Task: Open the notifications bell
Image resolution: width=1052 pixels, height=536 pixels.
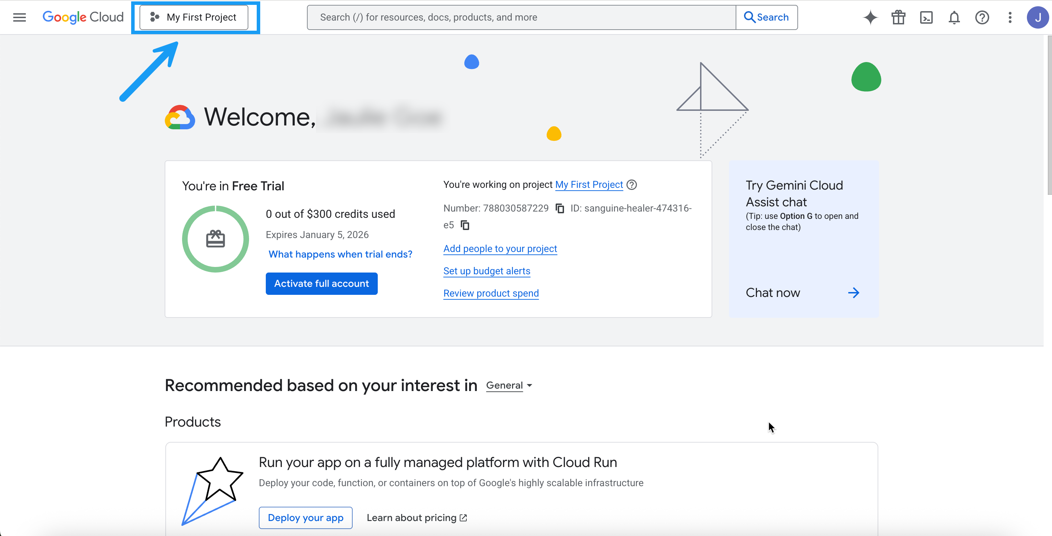Action: coord(954,17)
